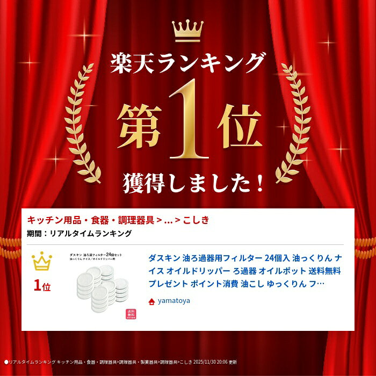Click the filter product thumbnail image
The image size is (376, 376).
[103, 286]
